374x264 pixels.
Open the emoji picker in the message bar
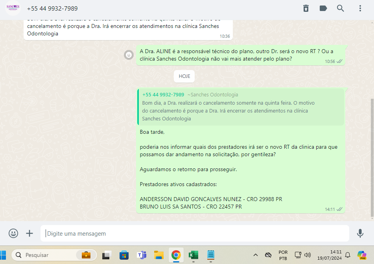tap(13, 233)
